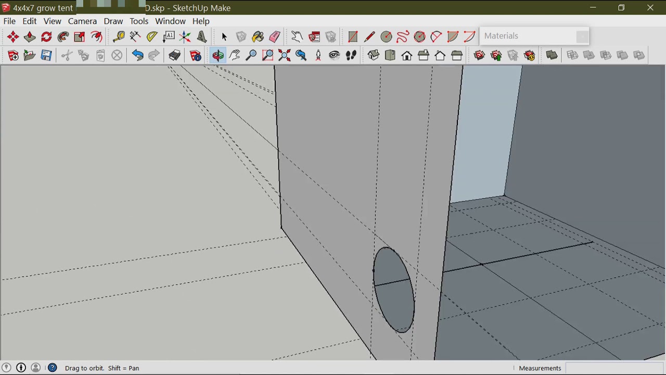Activate Position Camera tool
Image resolution: width=666 pixels, height=375 pixels.
click(x=318, y=55)
